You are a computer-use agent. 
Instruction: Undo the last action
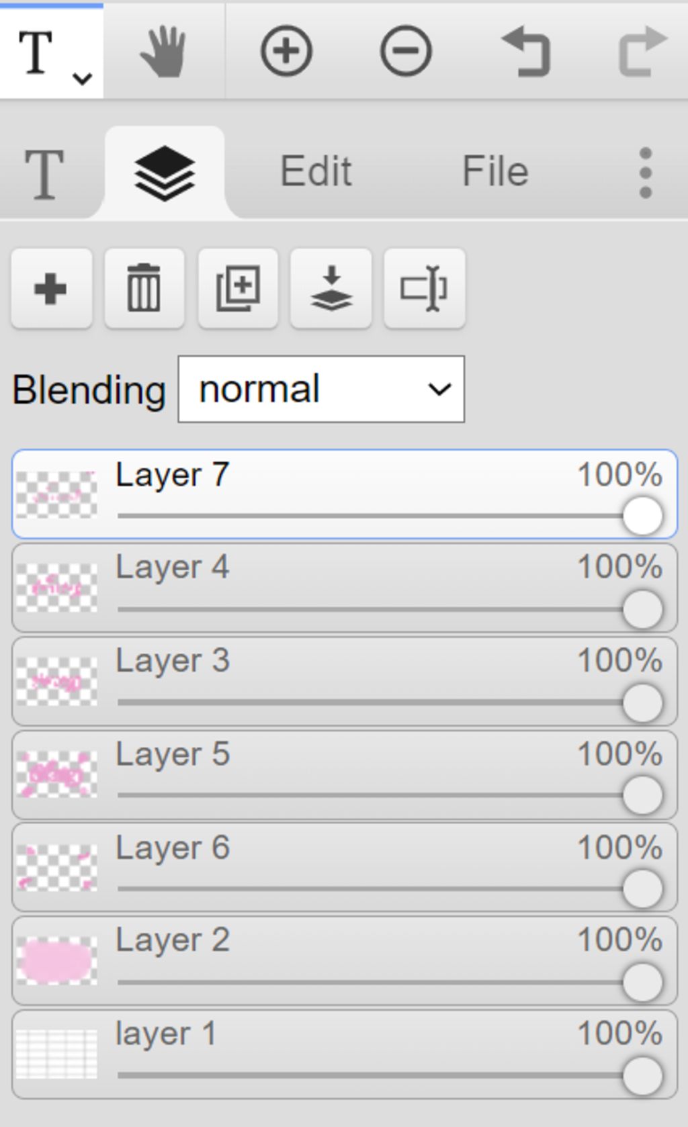tap(526, 51)
